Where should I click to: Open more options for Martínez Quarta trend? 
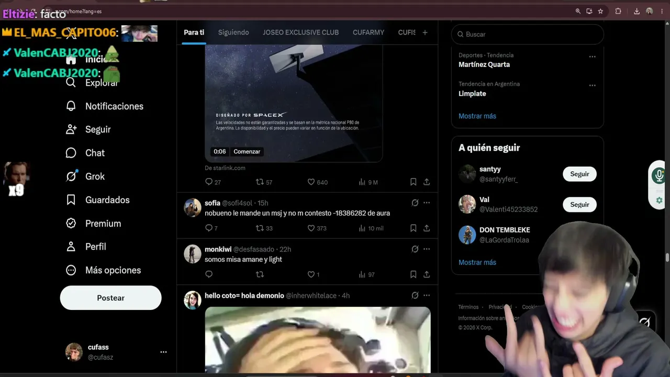tap(592, 57)
